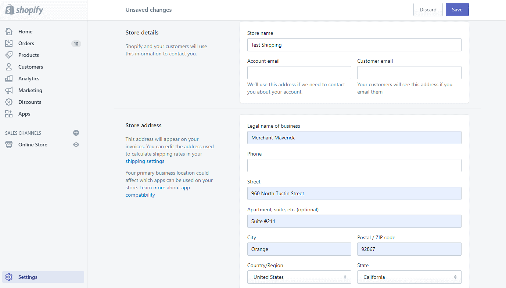Click the Marketing megaphone icon
Viewport: 506px width, 288px height.
[x=9, y=90]
